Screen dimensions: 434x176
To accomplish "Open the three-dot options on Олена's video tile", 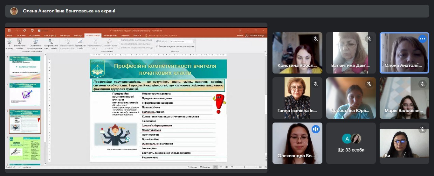I will coord(422,39).
